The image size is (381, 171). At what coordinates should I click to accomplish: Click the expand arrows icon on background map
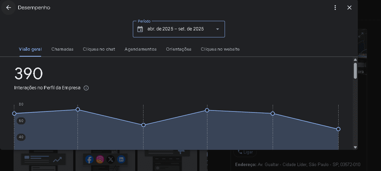pyautogui.click(x=361, y=35)
